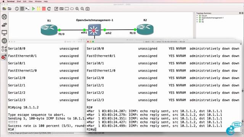244x137 pixels.
Task: Open the Window menu
Action: (38, 2)
